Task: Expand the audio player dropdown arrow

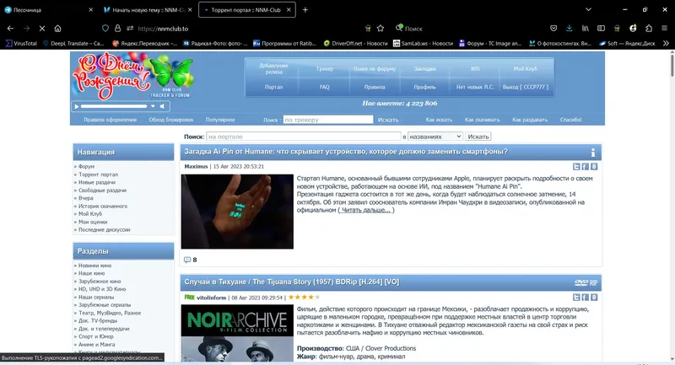Action: tap(153, 106)
